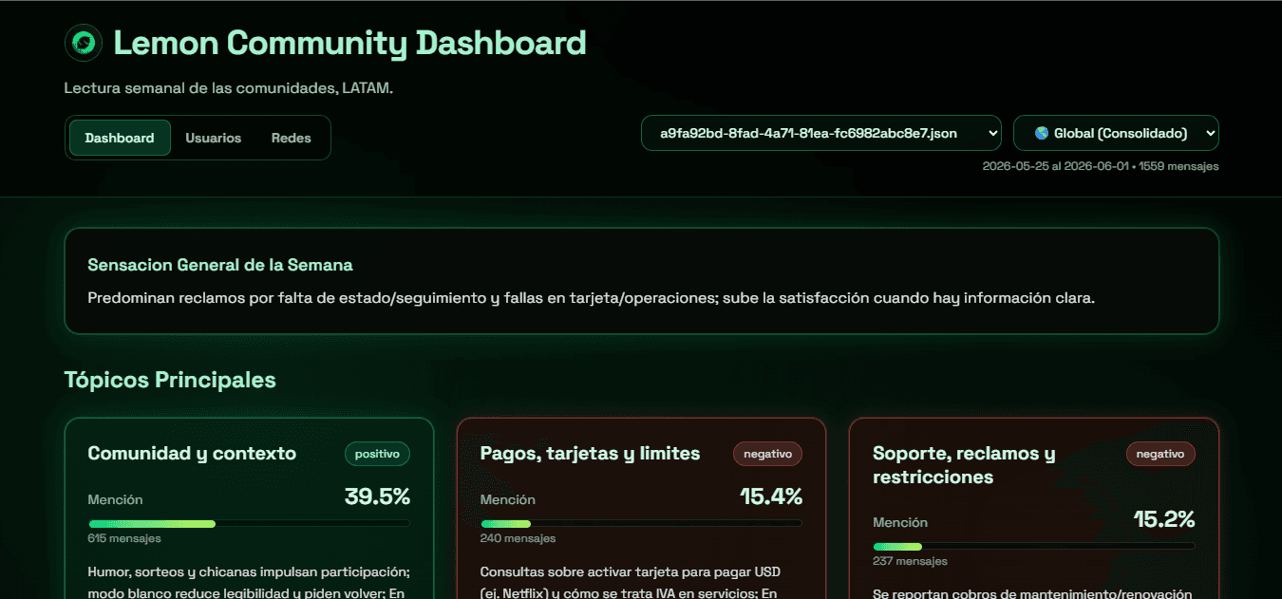Click the 15.4% mention value
Viewport: 1282px width, 599px height.
click(x=771, y=496)
